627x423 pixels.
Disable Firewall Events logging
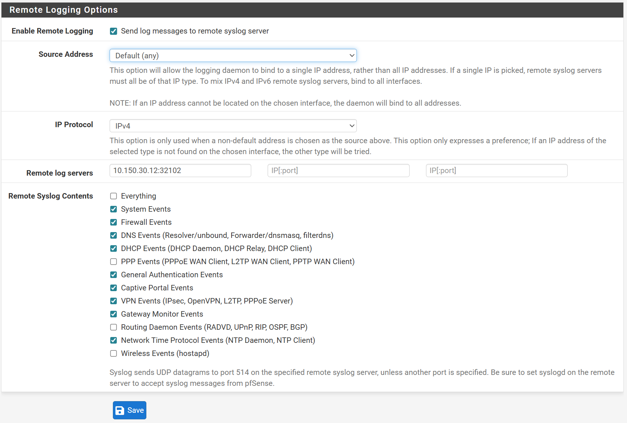click(x=113, y=222)
